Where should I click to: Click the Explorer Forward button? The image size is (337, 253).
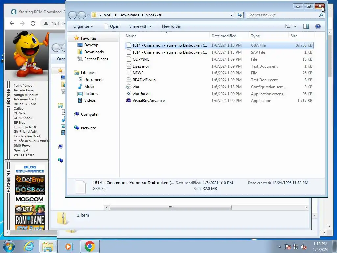coord(82,15)
